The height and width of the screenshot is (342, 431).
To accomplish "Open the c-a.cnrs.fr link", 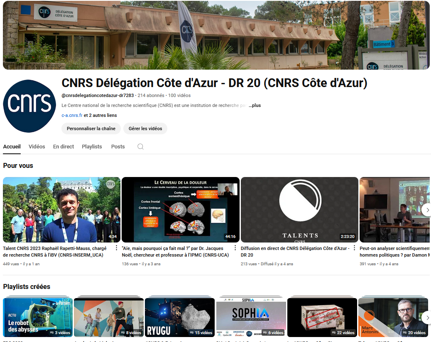I will [x=72, y=115].
